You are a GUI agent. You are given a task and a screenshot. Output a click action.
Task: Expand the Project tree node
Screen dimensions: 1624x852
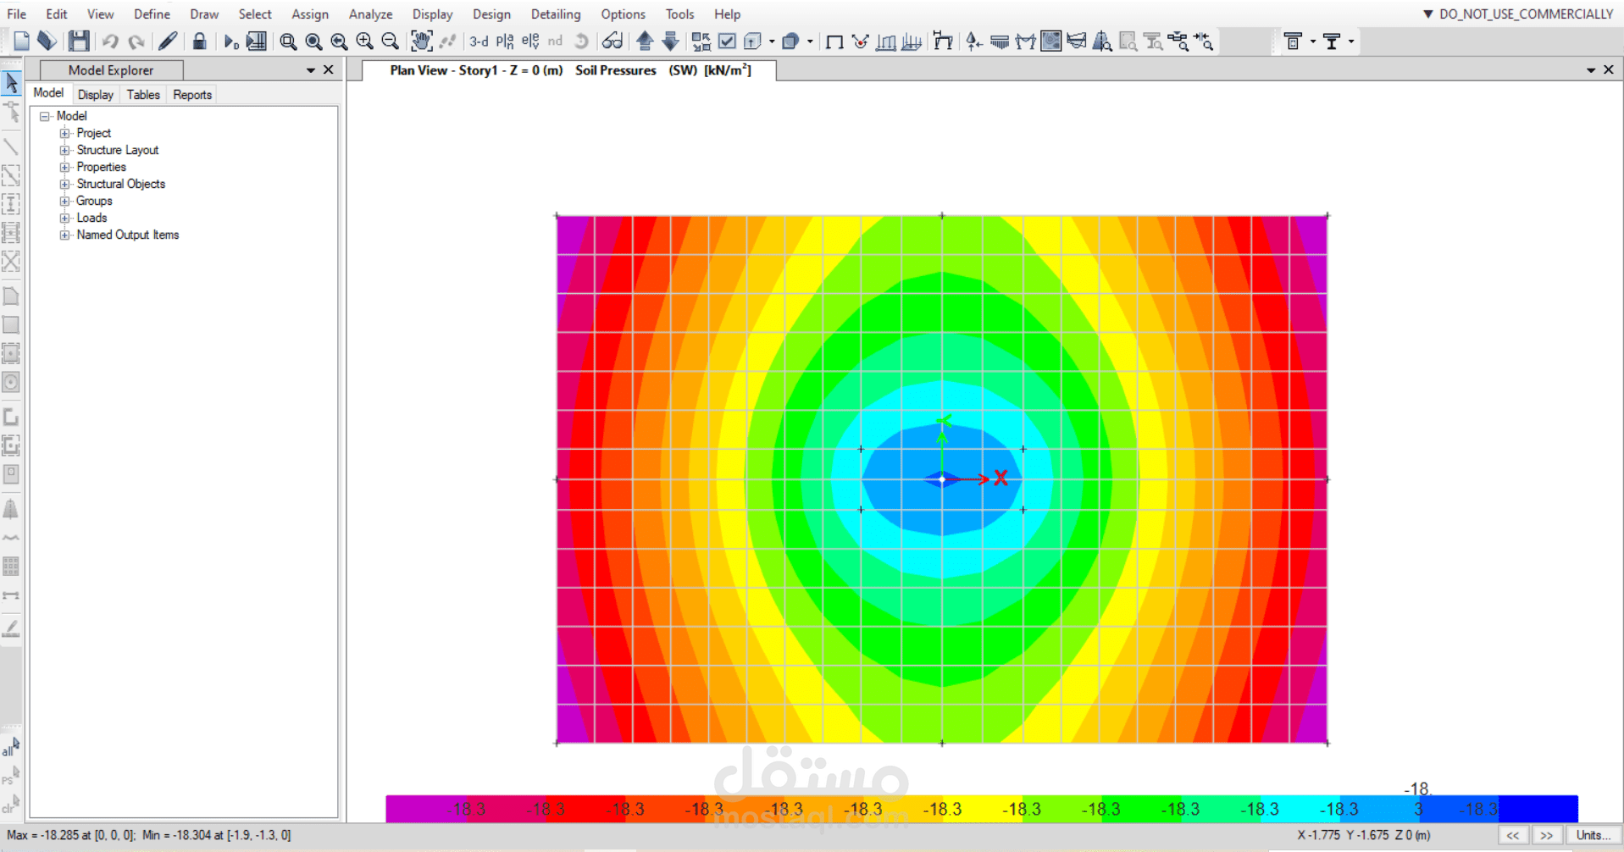[64, 133]
